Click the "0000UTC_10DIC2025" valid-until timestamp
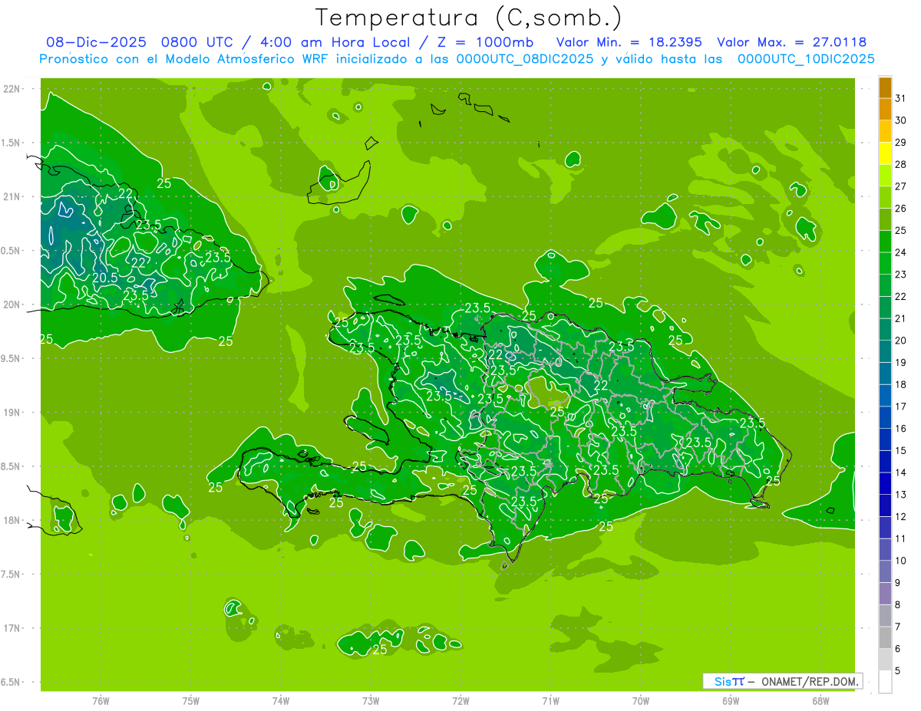 point(806,59)
